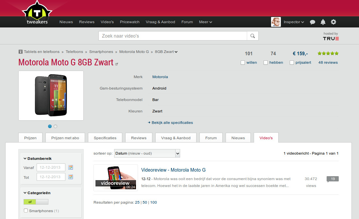Screen dimensions: 359x219
Task: Open 'Videoreview - Motorola Moto G' title
Action: [x=173, y=170]
